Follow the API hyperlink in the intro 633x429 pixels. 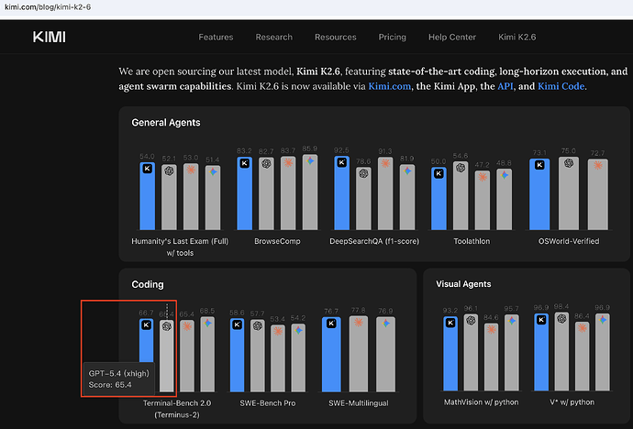tap(505, 86)
